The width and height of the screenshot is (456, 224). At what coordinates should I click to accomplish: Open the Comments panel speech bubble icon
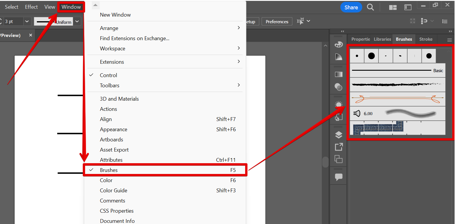tap(339, 177)
